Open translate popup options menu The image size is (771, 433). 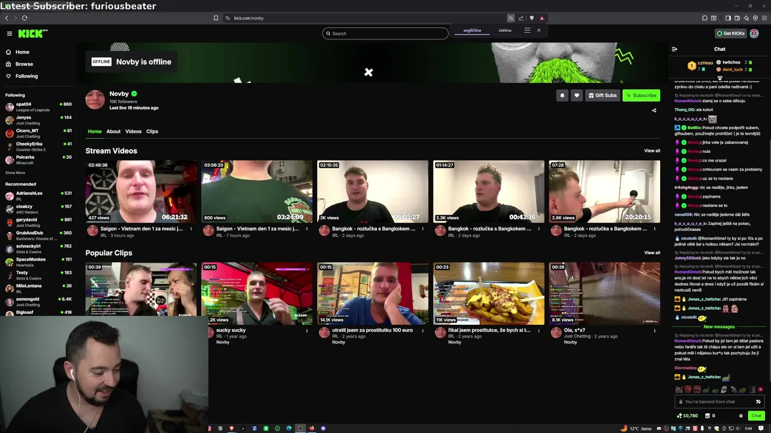pos(527,30)
